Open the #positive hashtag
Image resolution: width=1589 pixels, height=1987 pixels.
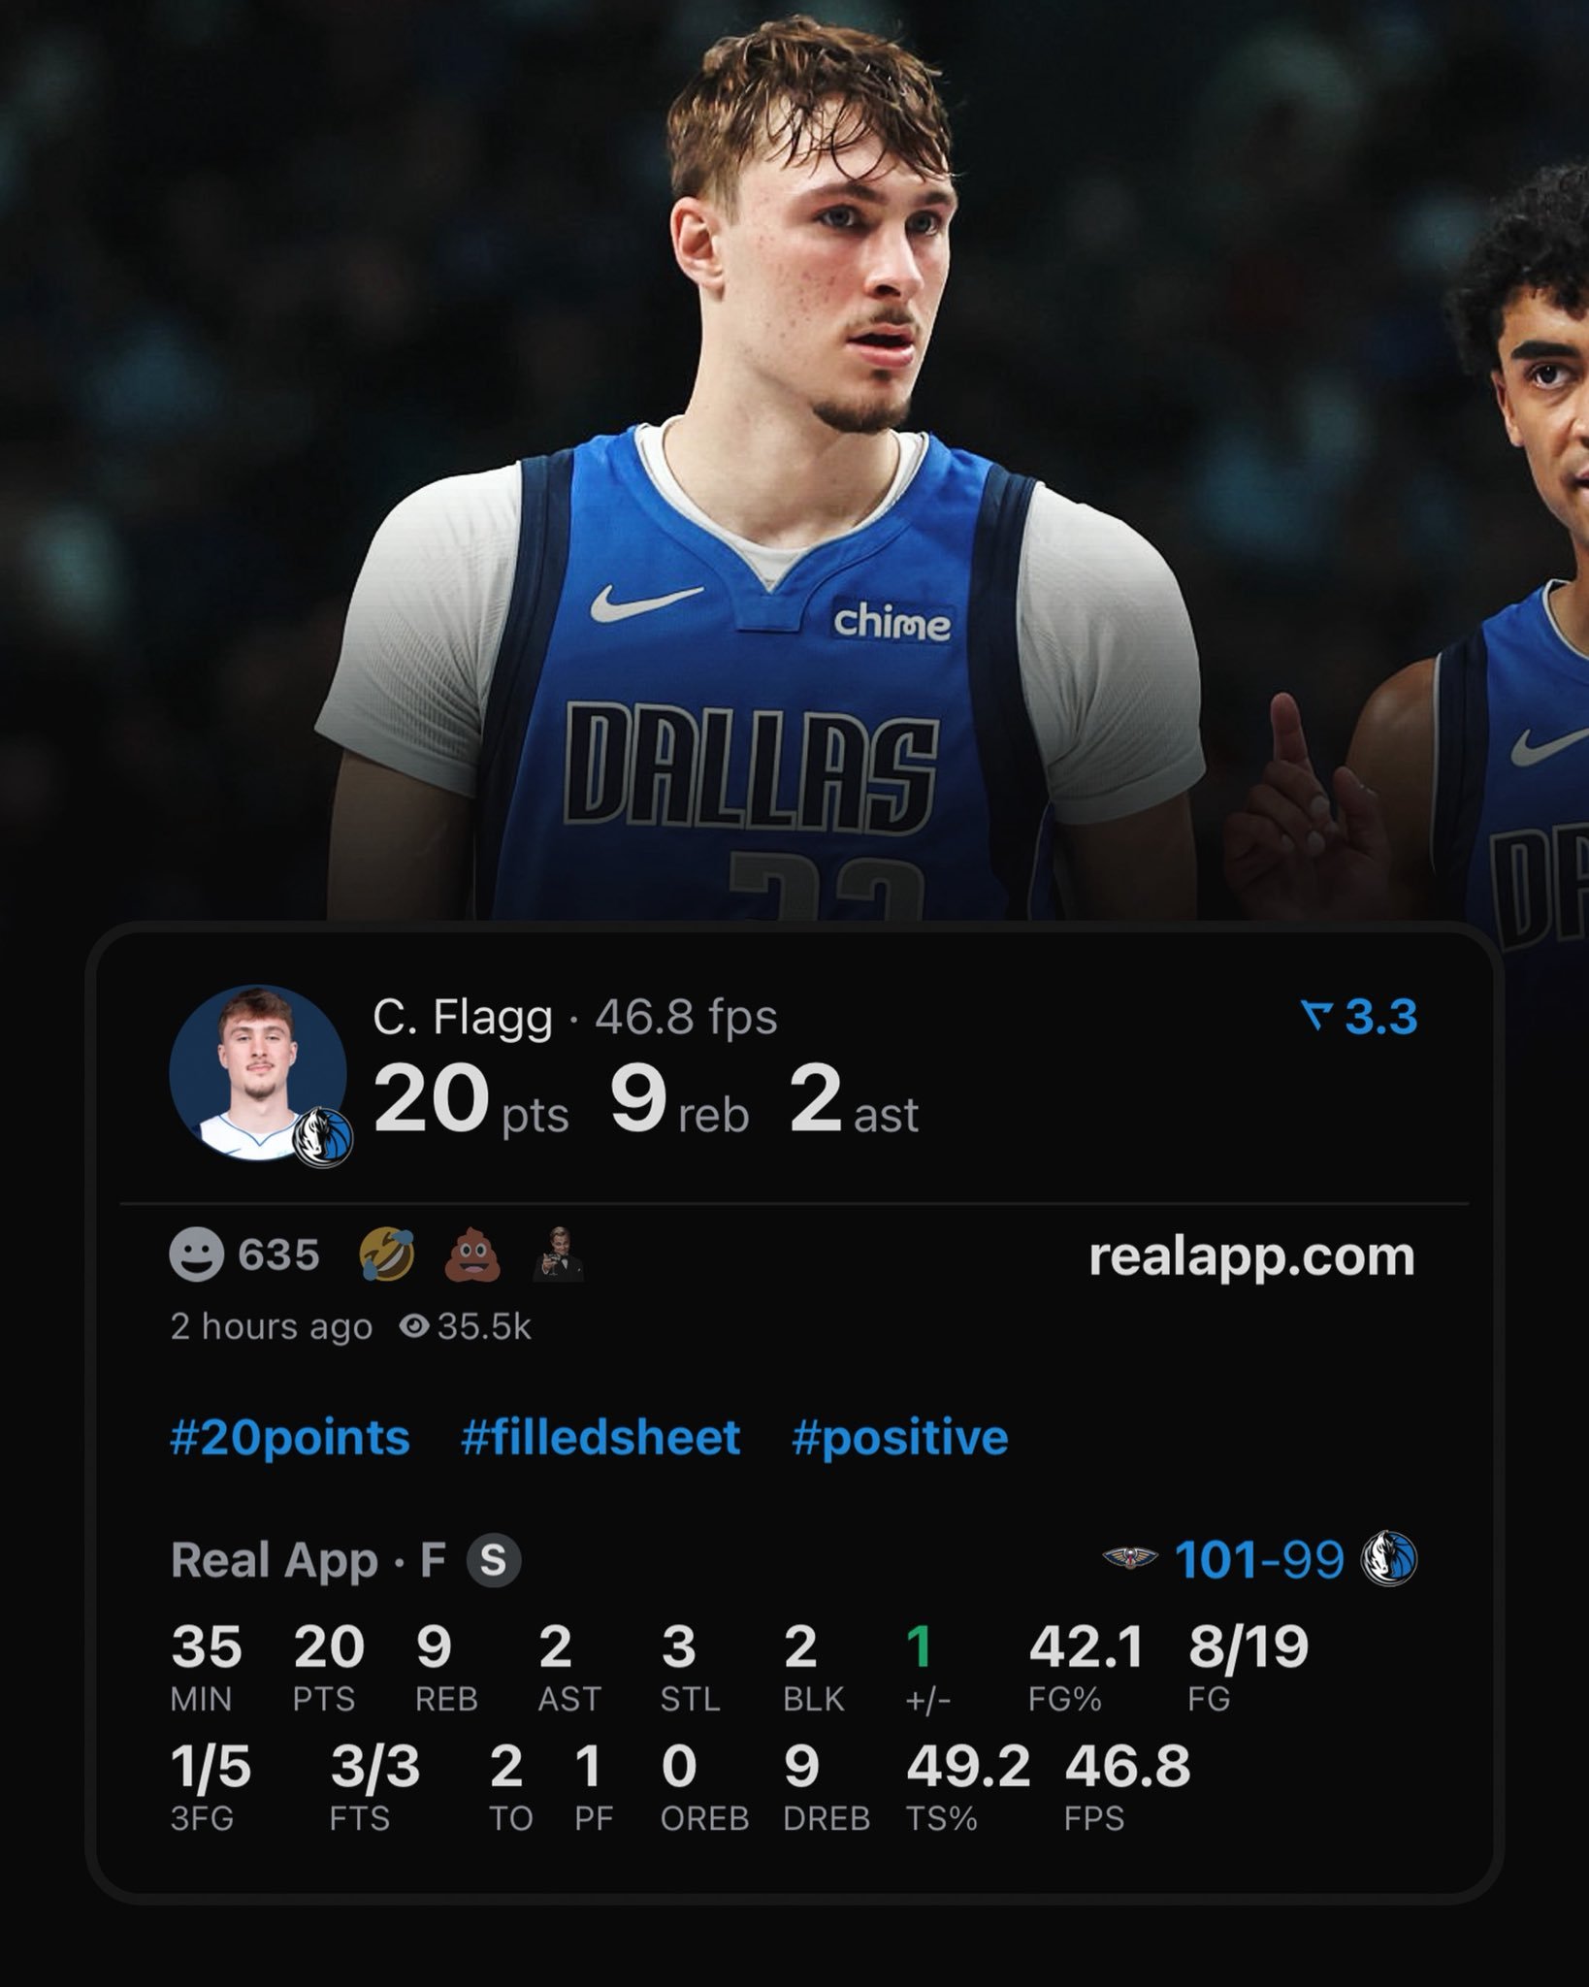[900, 1438]
